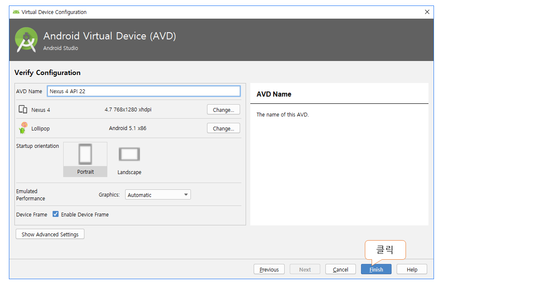This screenshot has width=543, height=305.
Task: Expand Show Advanced Settings
Action: coord(50,234)
